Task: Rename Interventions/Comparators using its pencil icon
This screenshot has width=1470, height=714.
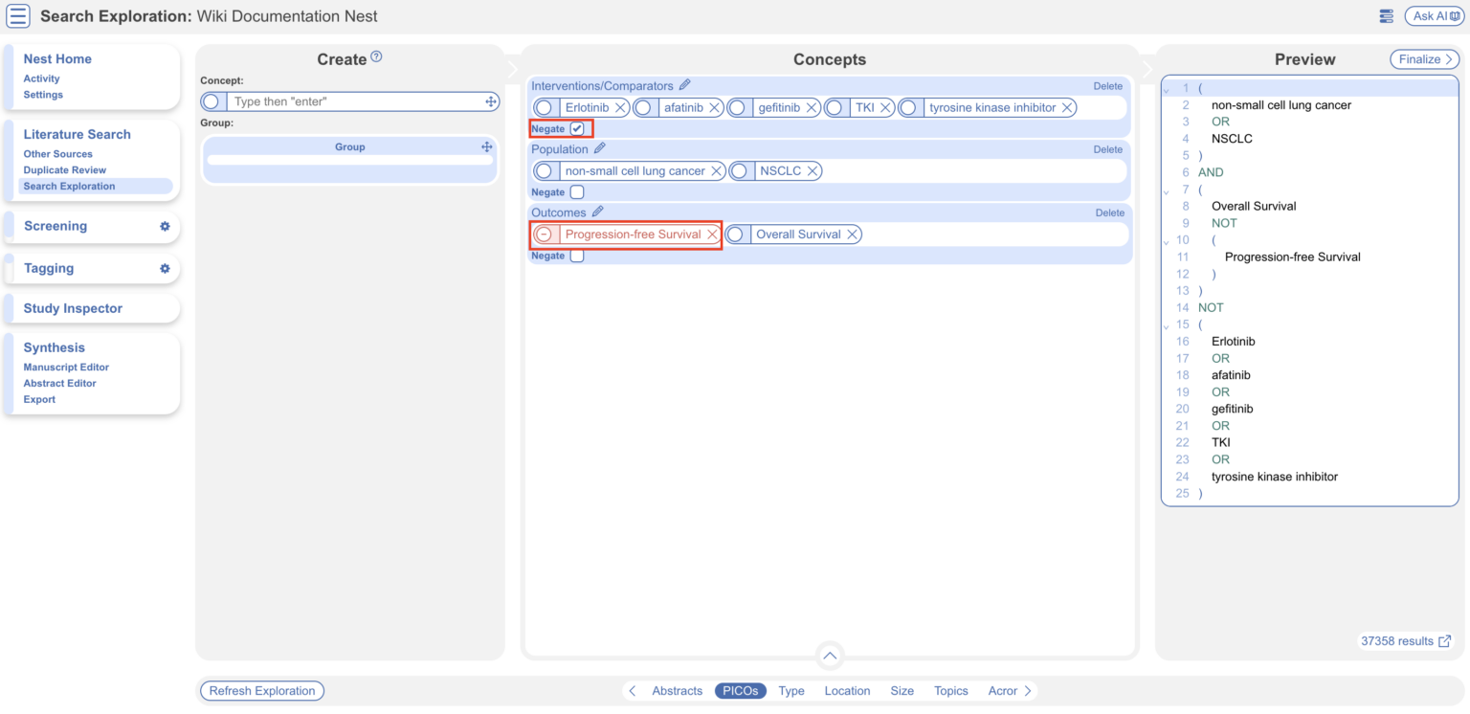Action: pos(684,85)
